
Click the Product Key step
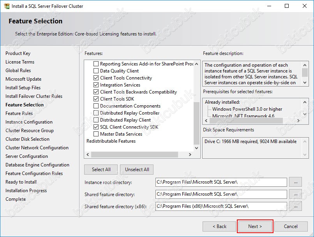18,53
